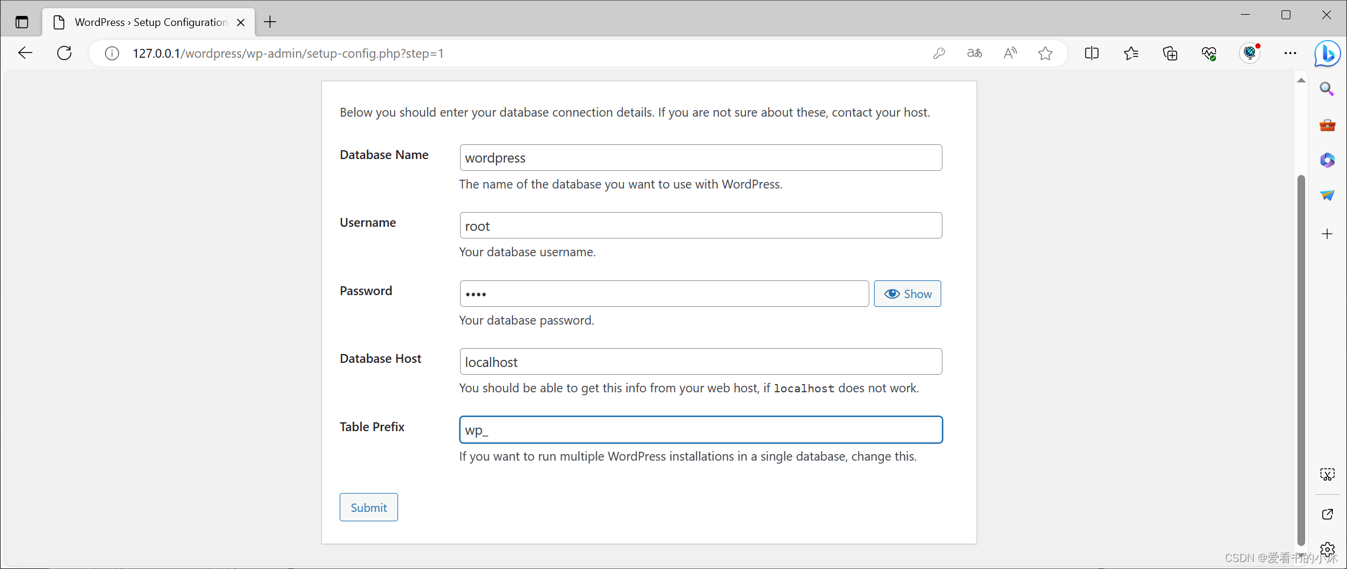Open the Favorites list
Image resolution: width=1347 pixels, height=569 pixels.
click(x=1131, y=54)
